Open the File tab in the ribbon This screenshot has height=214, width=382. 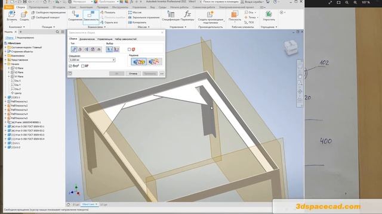coord(9,7)
